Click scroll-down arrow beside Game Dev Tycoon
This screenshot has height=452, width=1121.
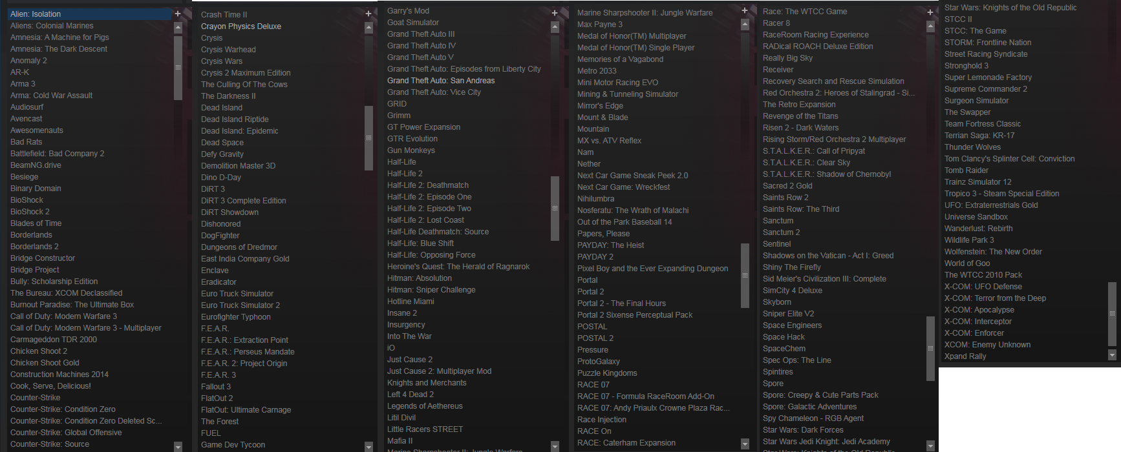tap(368, 446)
